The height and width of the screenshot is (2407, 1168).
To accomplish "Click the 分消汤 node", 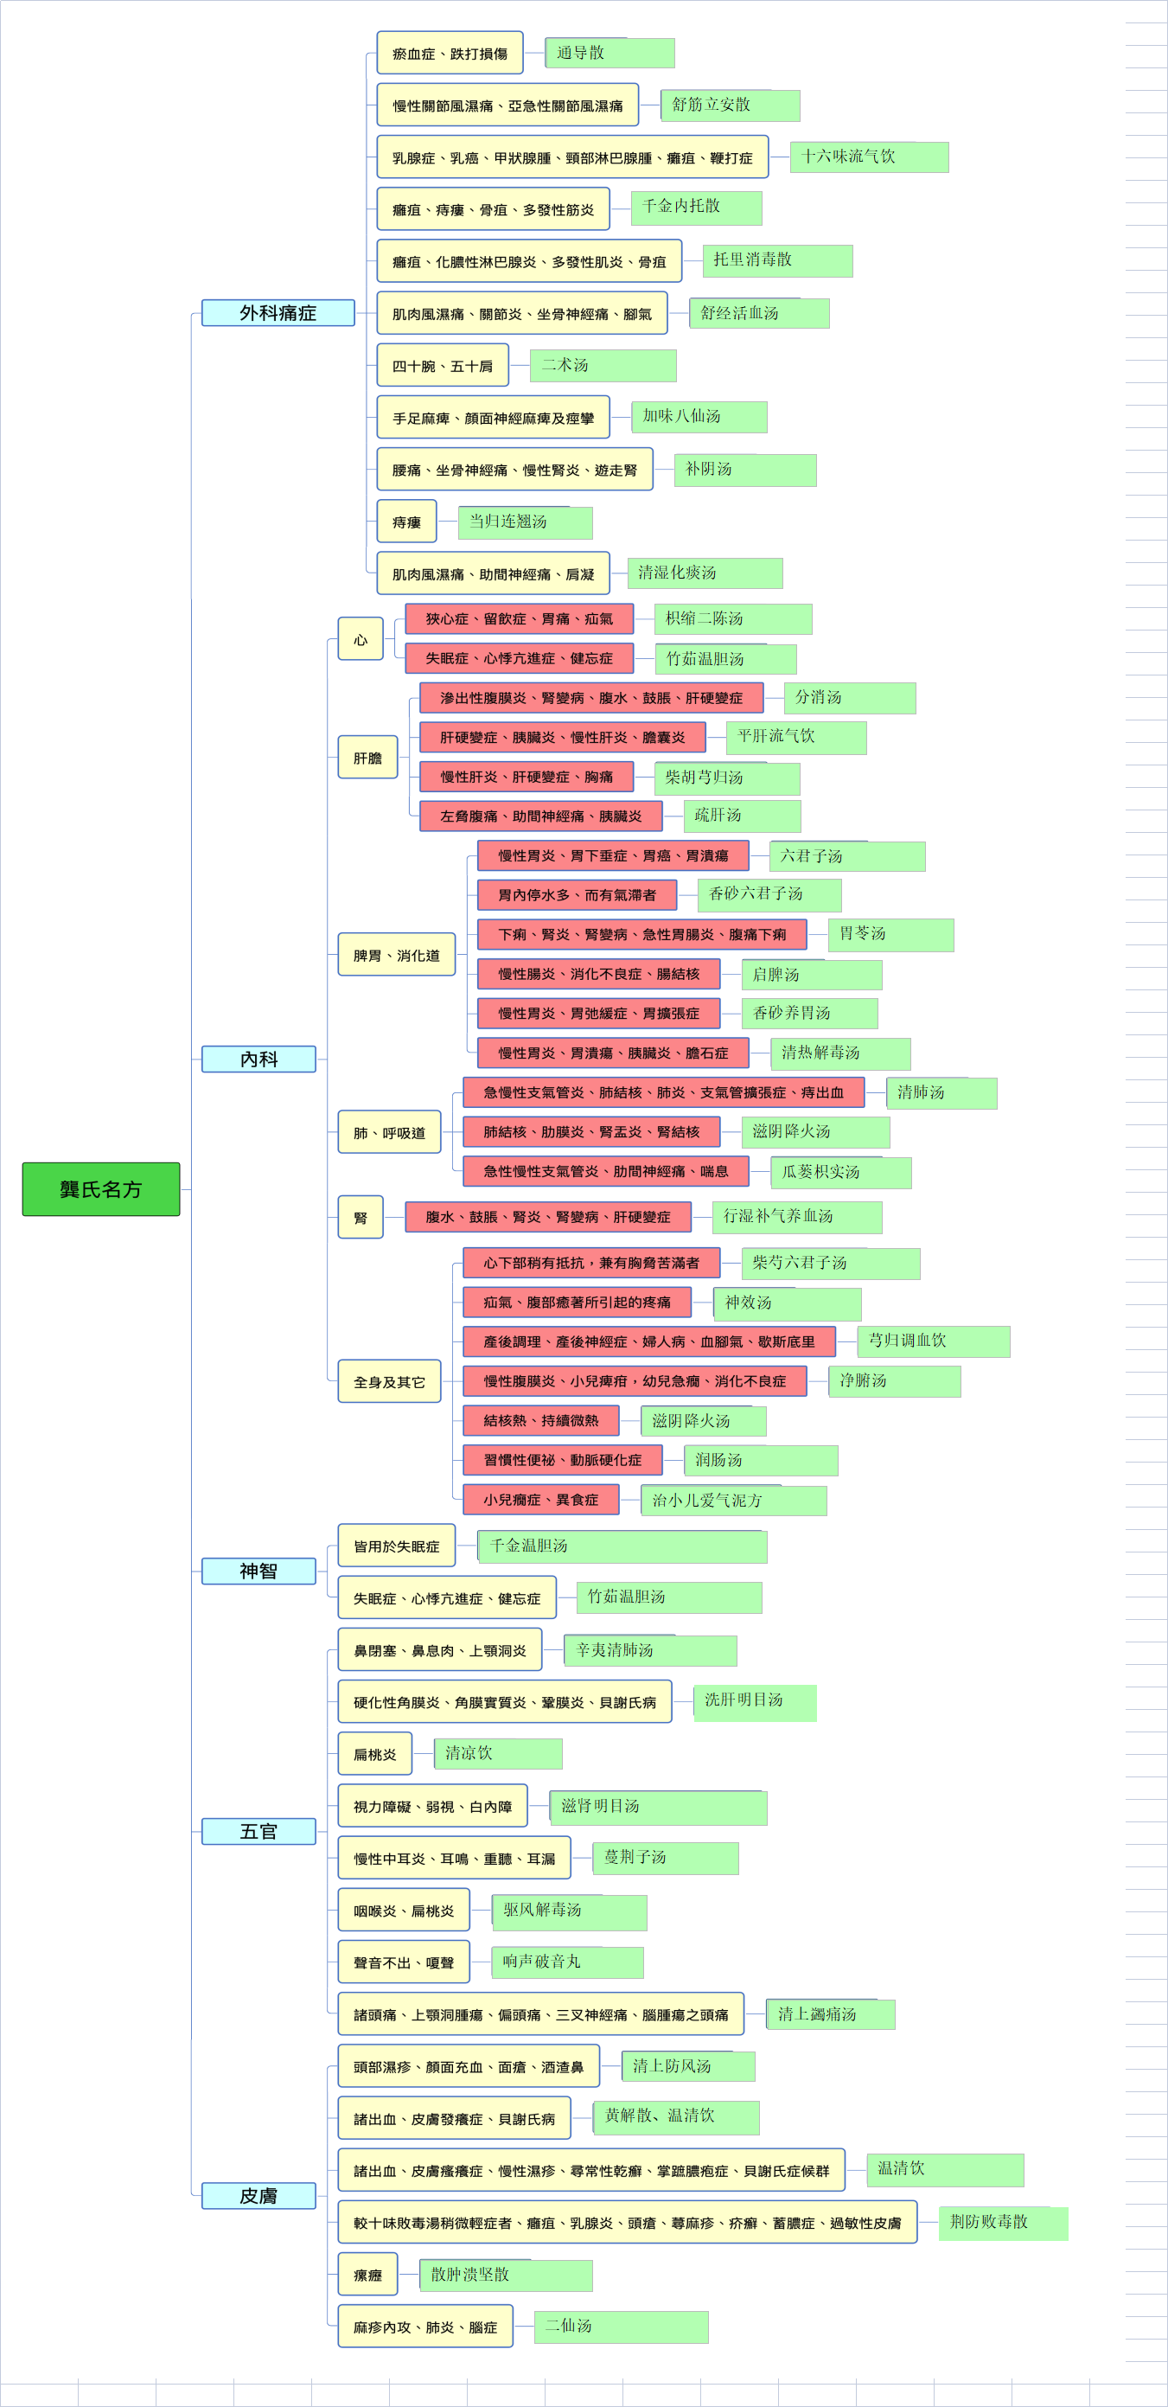I will (850, 698).
